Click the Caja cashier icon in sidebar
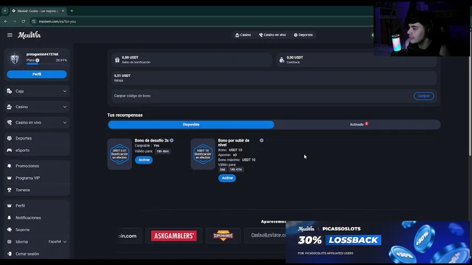Viewport: 472px width, 265px height. (9, 91)
